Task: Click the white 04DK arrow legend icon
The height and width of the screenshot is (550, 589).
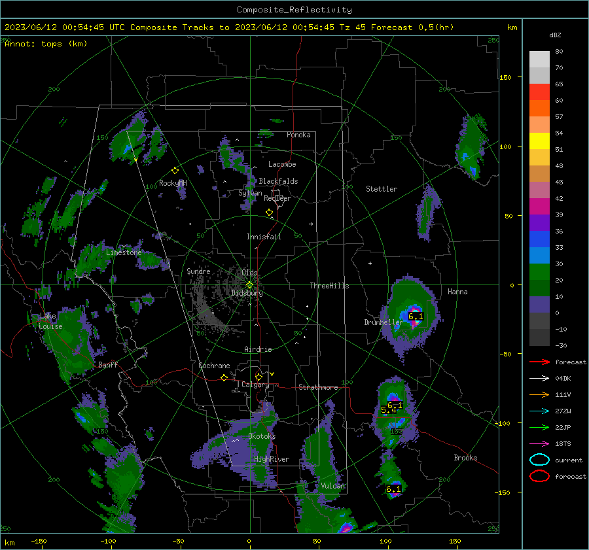Action: click(539, 379)
